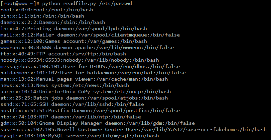Select the news system line
This screenshot has height=140, width=271.
pos(65,85)
